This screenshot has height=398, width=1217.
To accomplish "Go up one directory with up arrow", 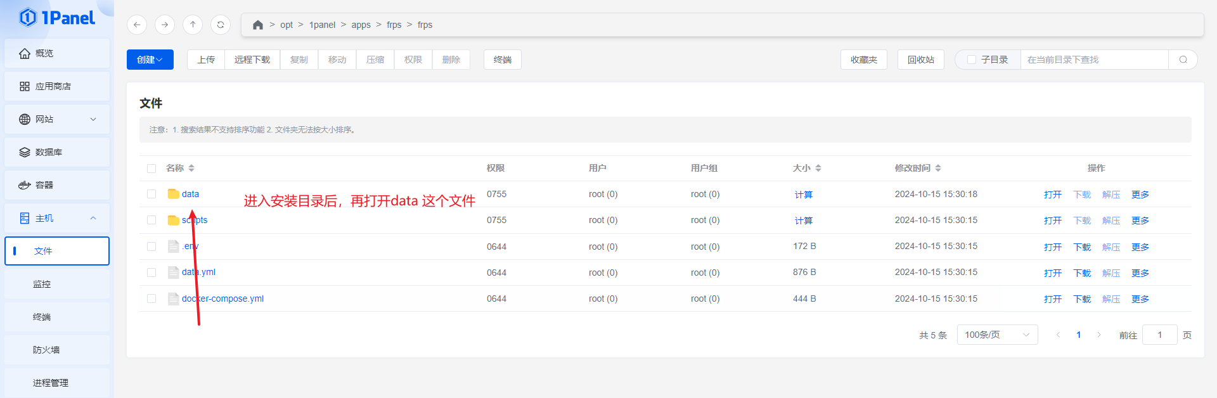I will [193, 25].
